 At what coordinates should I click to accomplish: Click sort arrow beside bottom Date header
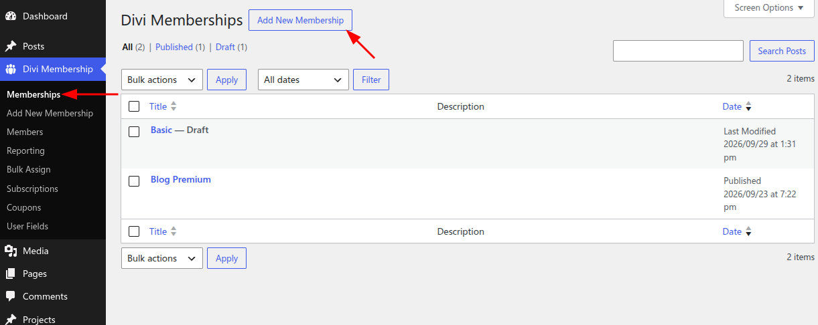point(748,231)
